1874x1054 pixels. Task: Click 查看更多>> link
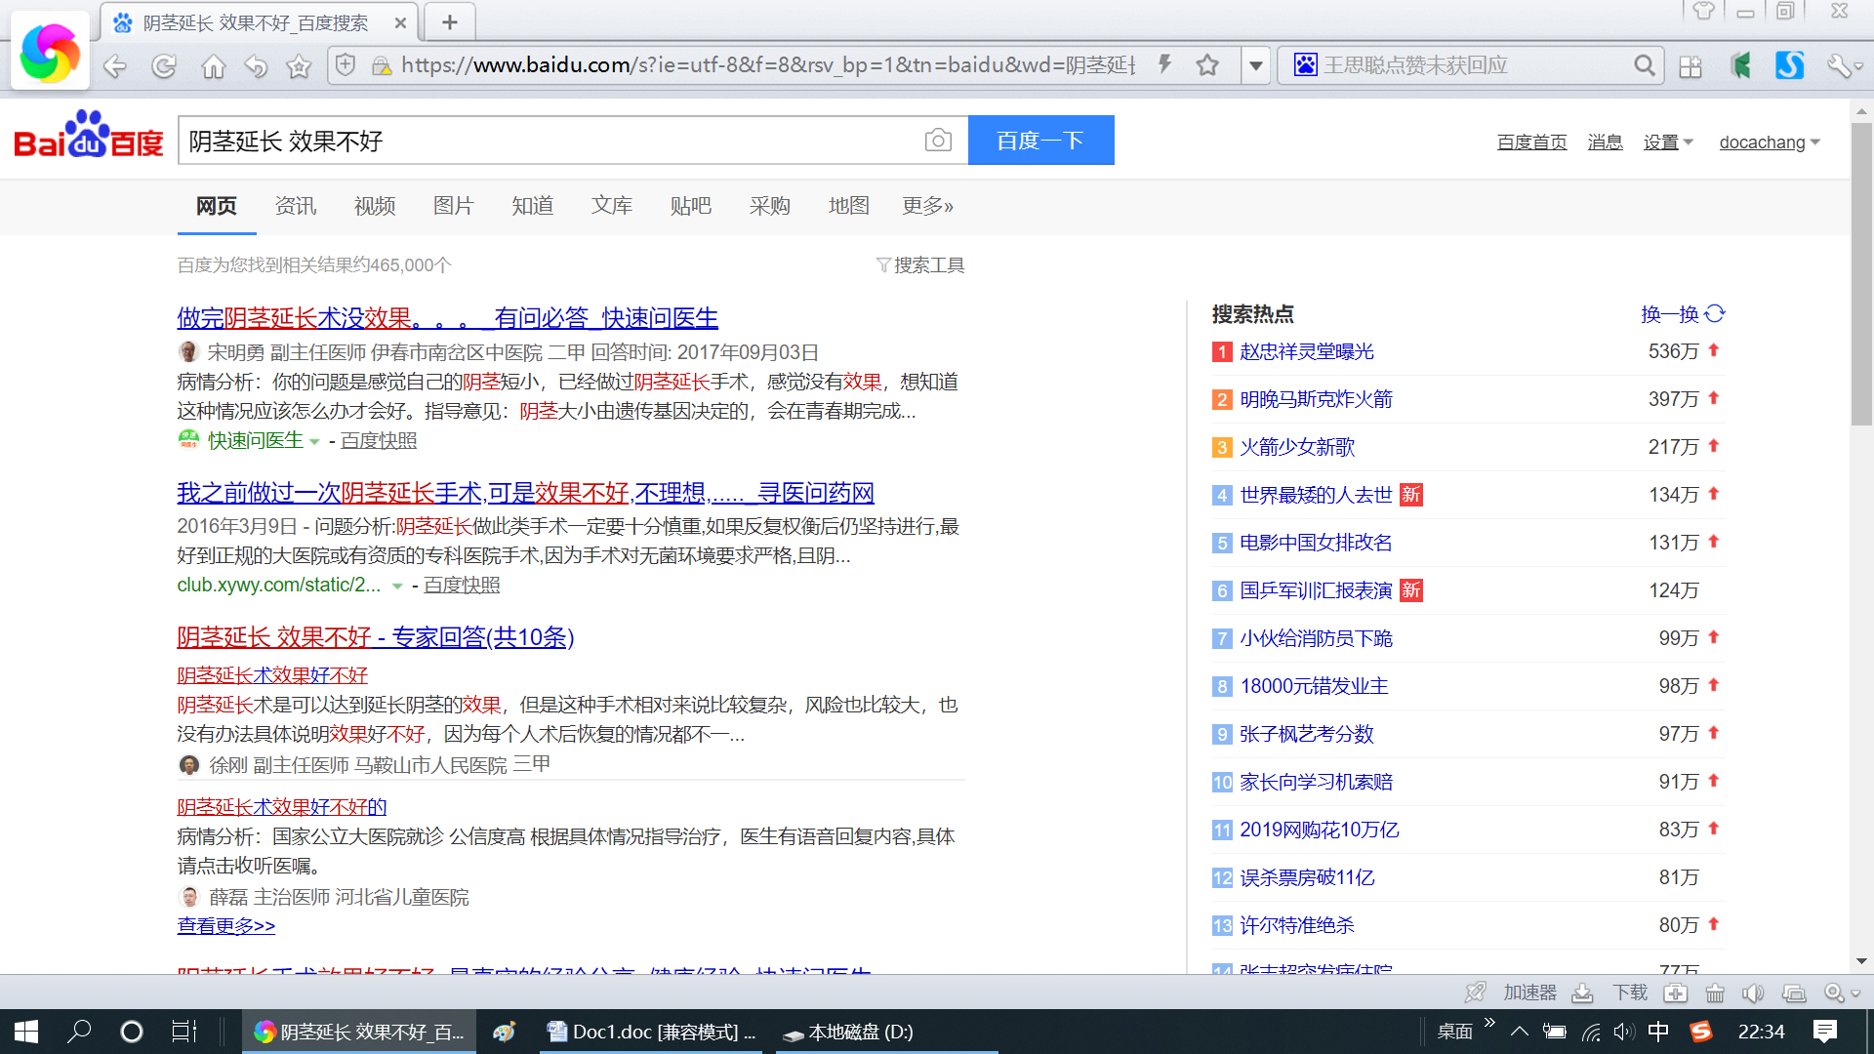(226, 926)
